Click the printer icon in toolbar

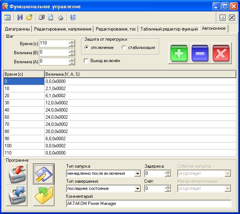[60, 17]
